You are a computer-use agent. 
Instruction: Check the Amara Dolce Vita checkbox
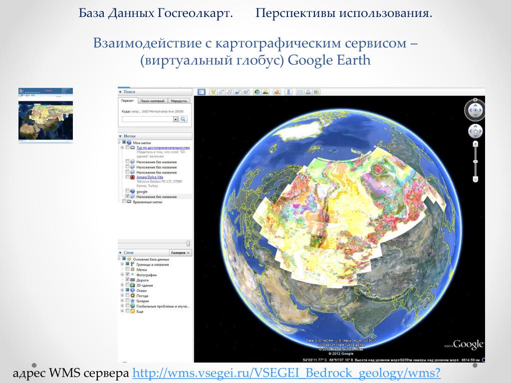coord(127,177)
